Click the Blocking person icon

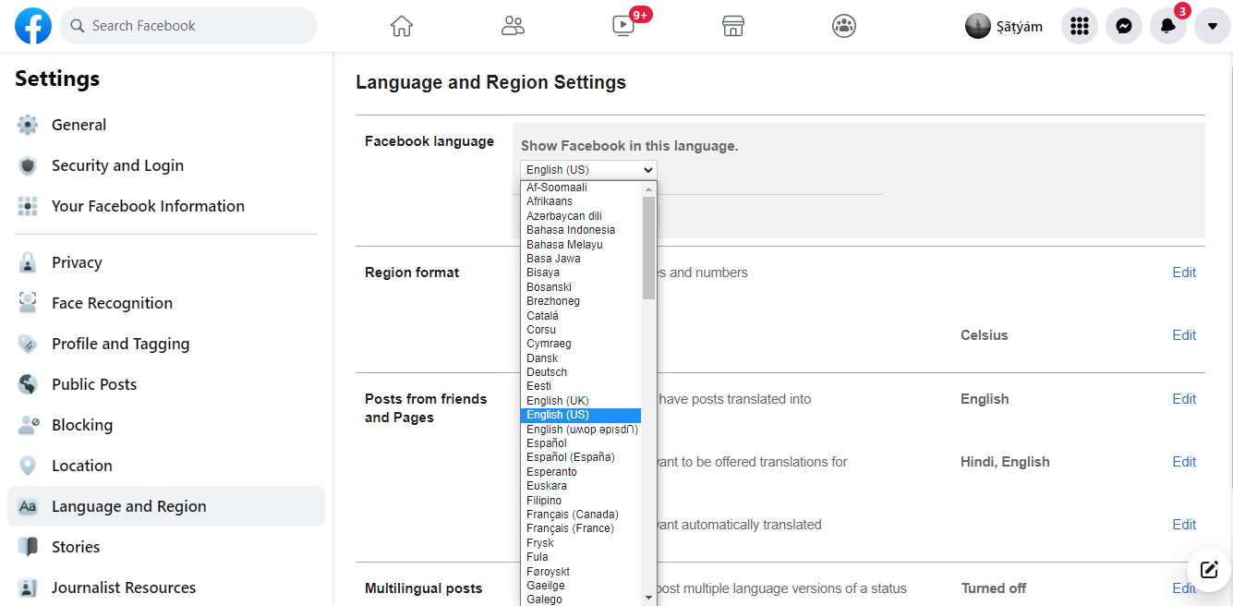28,425
